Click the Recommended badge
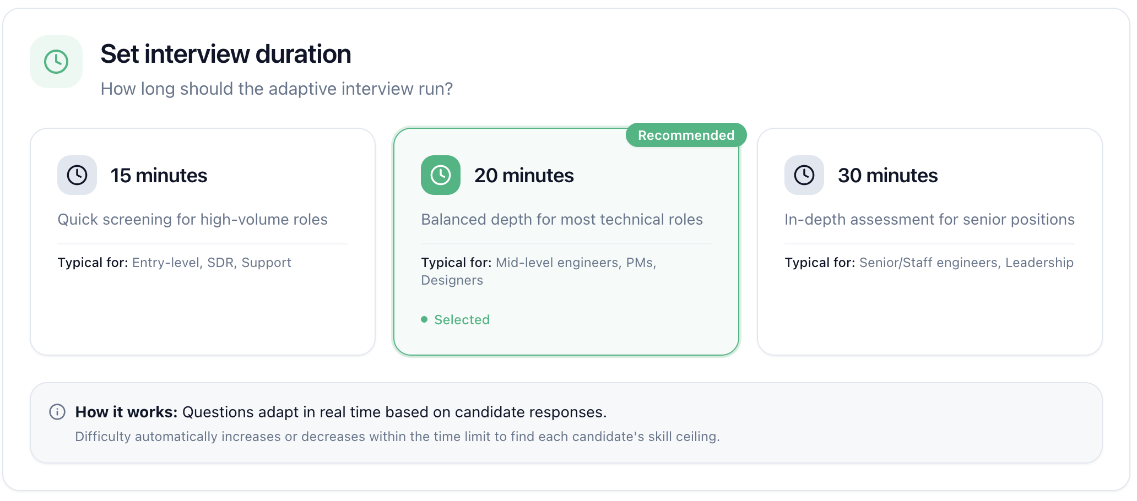 point(686,135)
